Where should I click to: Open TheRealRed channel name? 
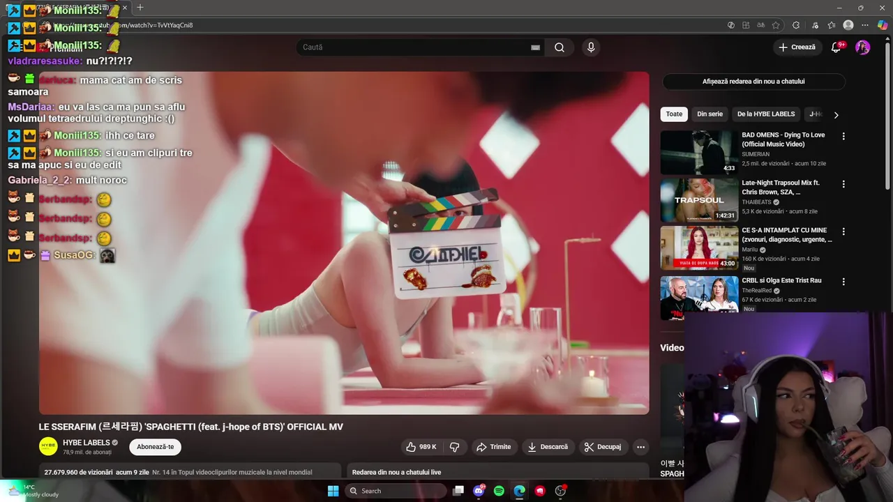(x=756, y=291)
